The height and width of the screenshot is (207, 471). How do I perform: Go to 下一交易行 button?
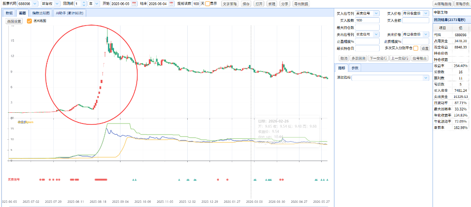[x=378, y=58]
